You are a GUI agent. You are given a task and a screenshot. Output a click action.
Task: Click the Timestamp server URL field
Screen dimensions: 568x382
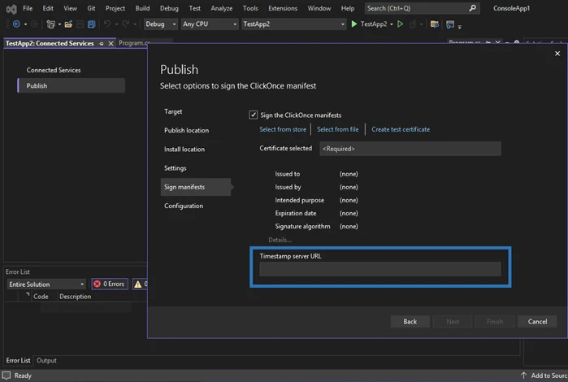tap(379, 269)
